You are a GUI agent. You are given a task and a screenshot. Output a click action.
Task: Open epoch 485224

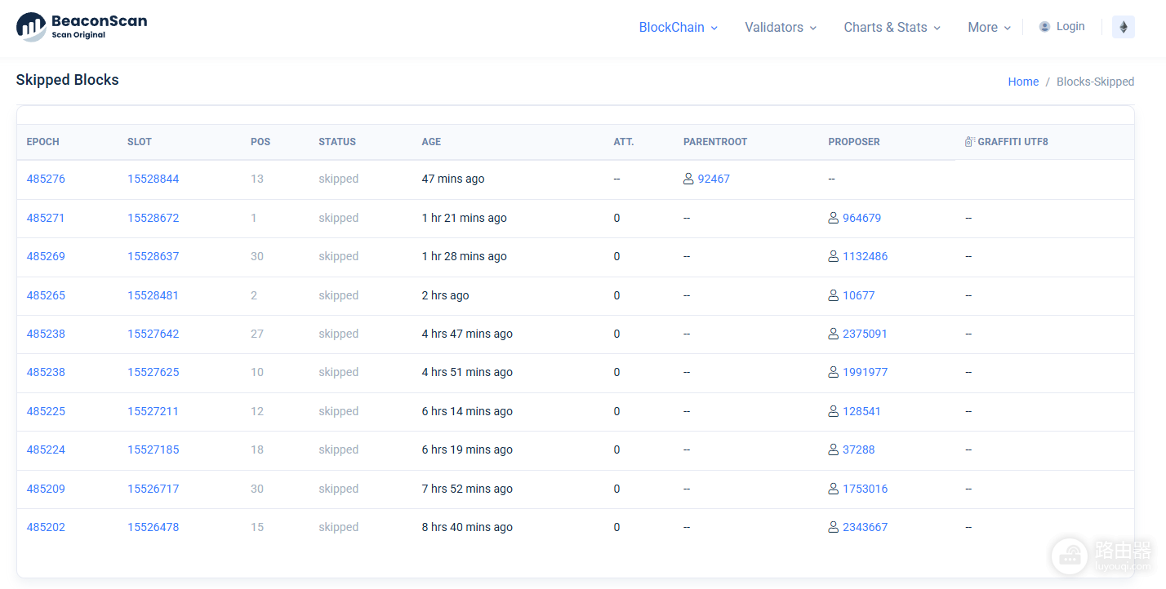[46, 449]
